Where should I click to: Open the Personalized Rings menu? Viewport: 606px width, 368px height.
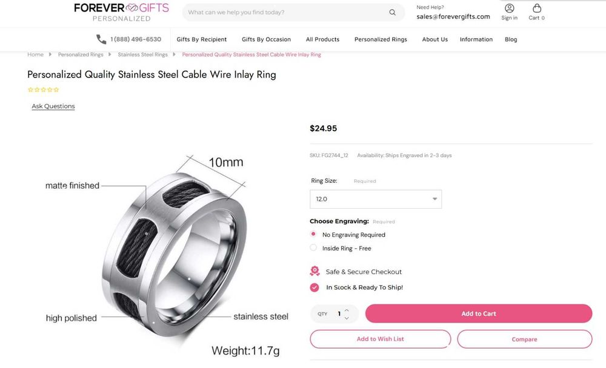(x=381, y=39)
